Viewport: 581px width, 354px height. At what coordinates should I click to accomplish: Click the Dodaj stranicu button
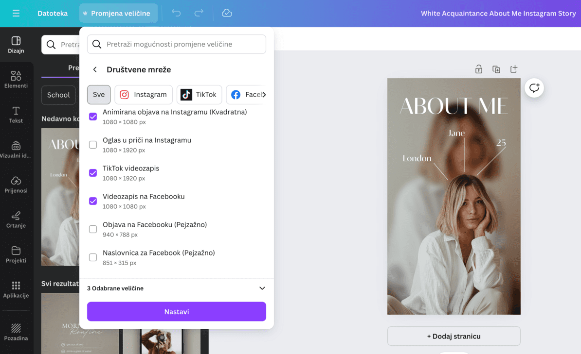(454, 336)
